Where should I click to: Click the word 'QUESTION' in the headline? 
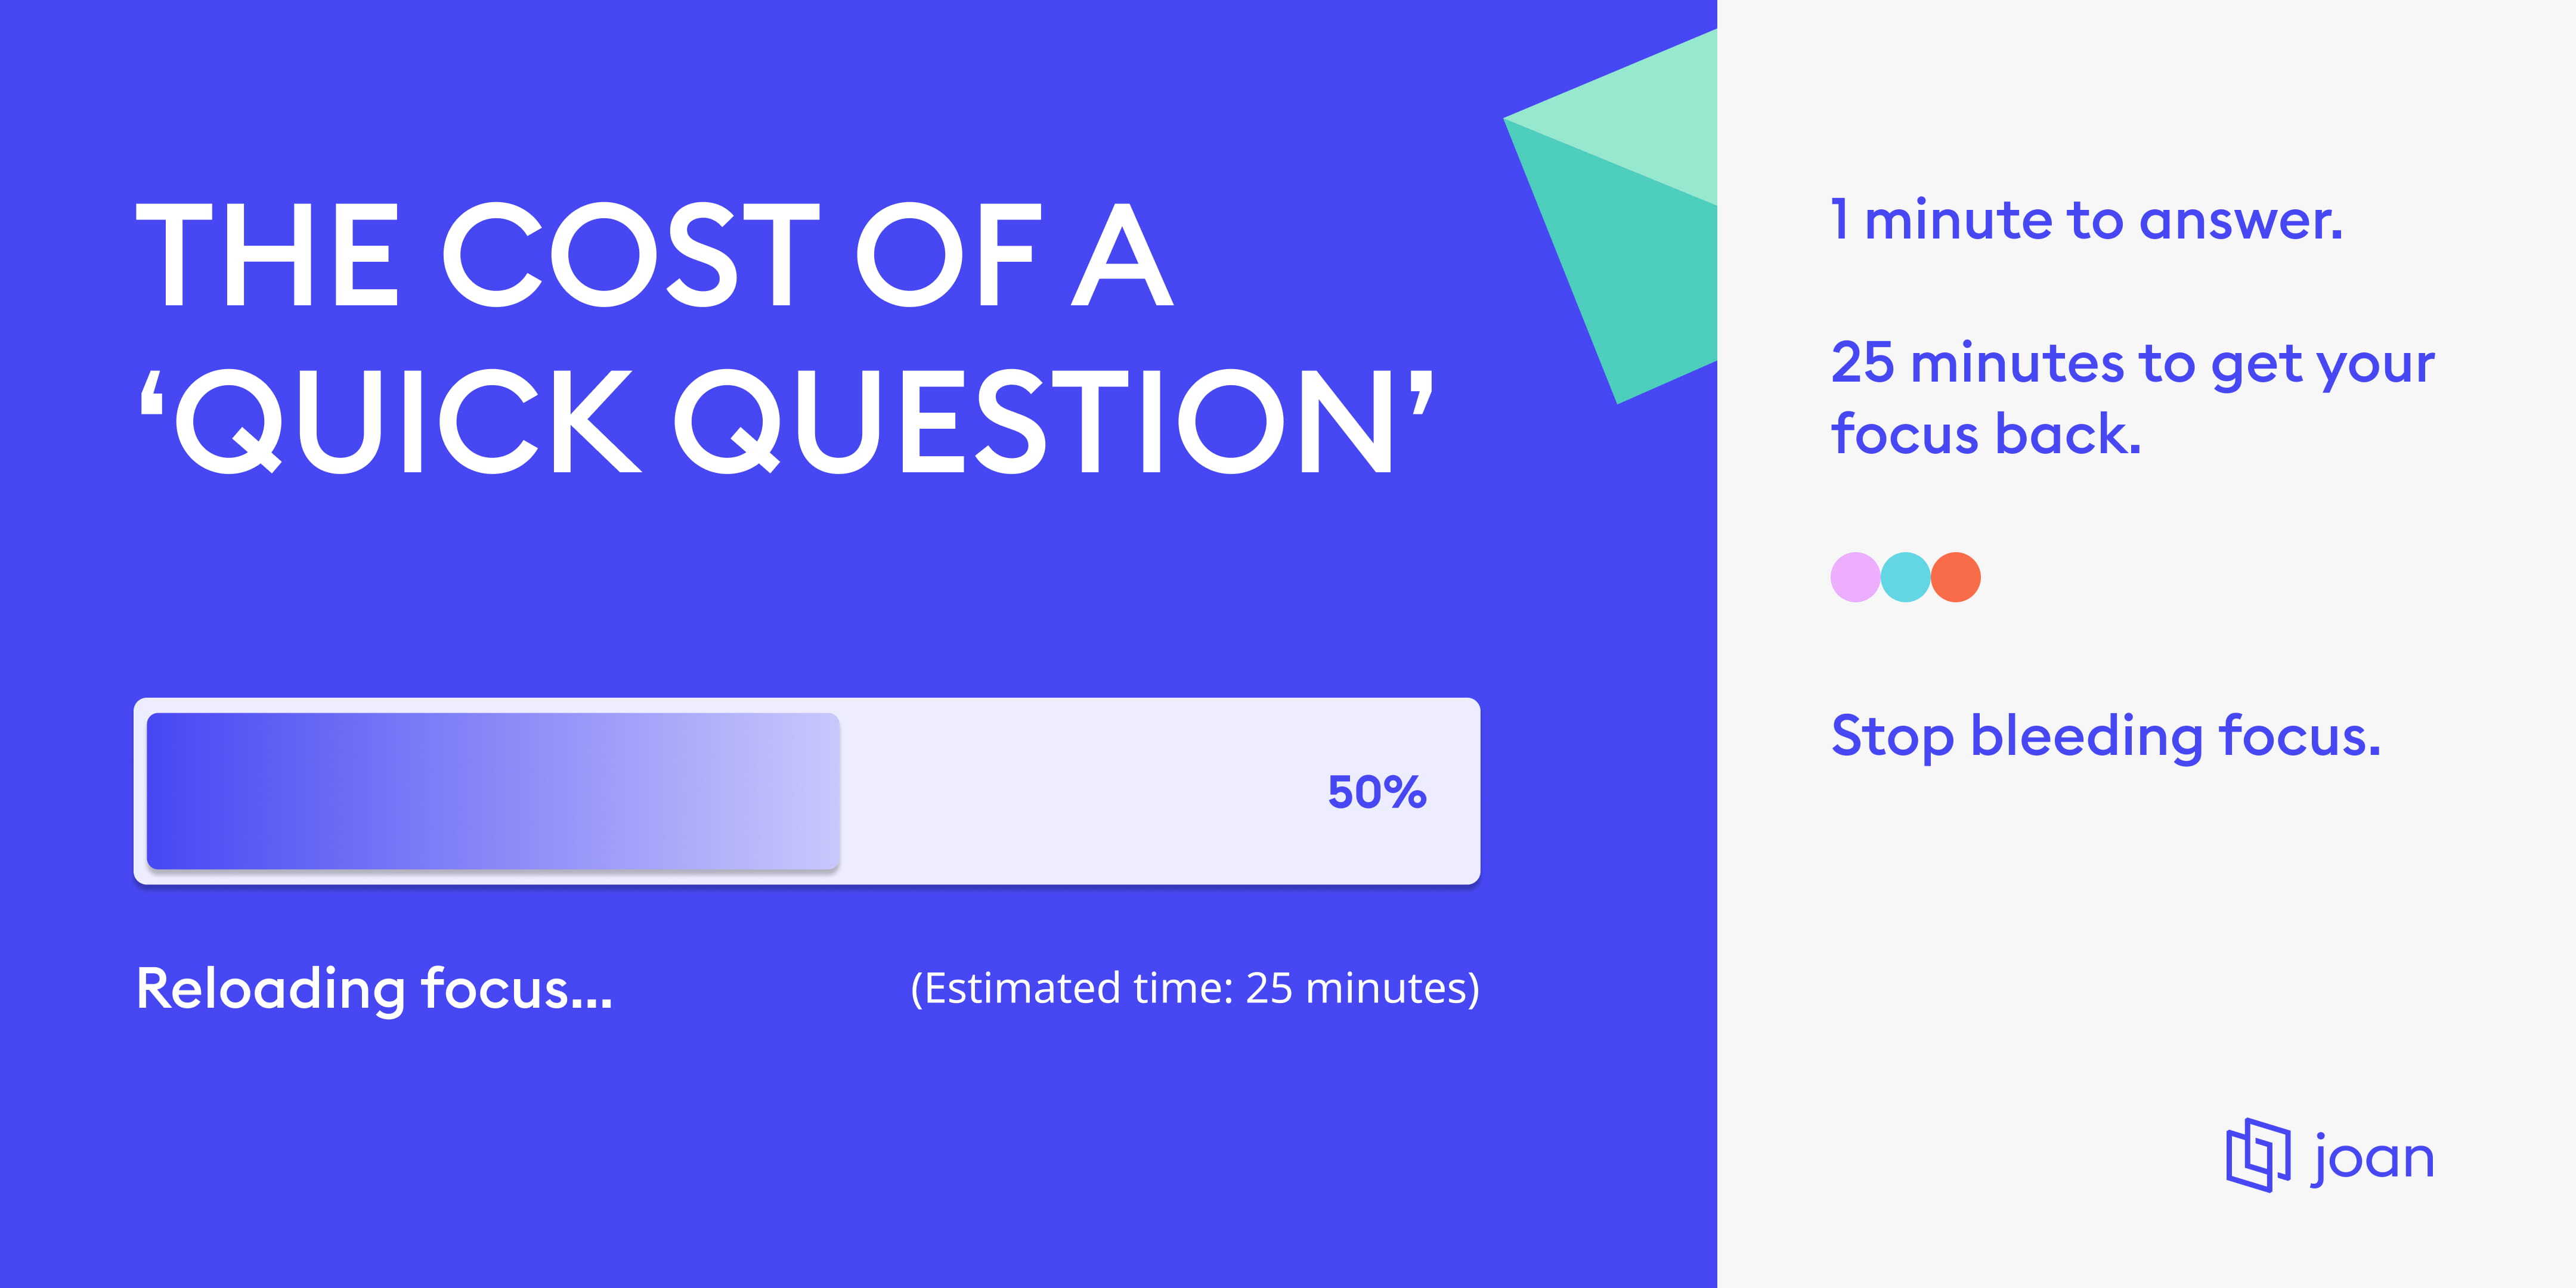coord(1034,420)
